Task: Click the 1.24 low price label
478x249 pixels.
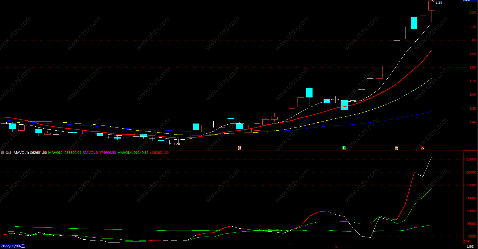Action: 177,144
